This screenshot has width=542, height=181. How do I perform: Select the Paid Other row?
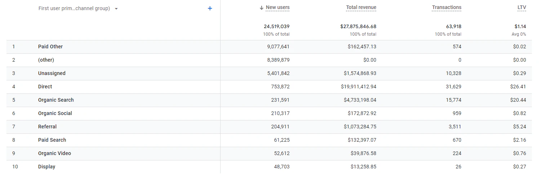(x=269, y=47)
